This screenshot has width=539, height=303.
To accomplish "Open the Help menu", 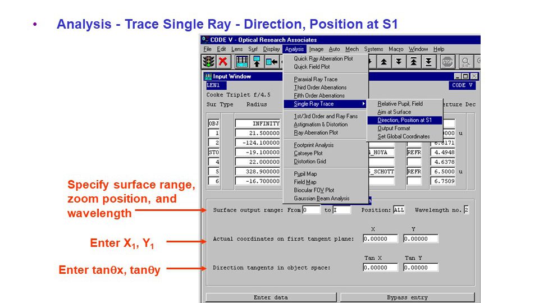I will point(438,49).
